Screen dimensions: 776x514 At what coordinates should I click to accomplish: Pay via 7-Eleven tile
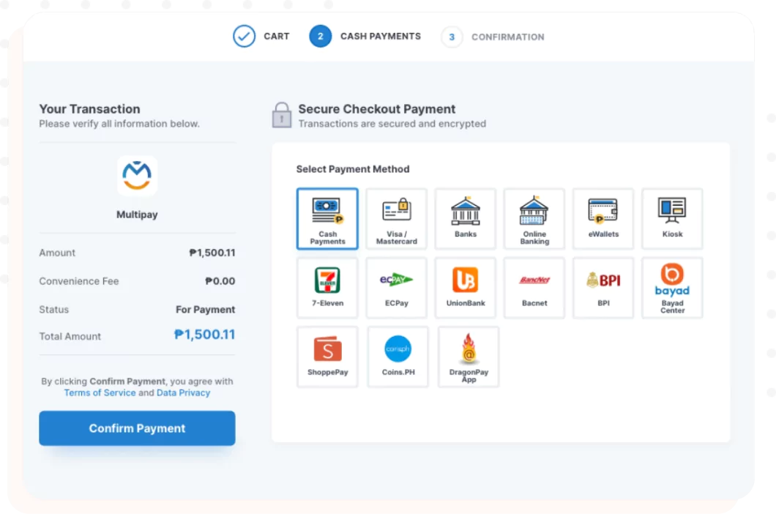(327, 288)
